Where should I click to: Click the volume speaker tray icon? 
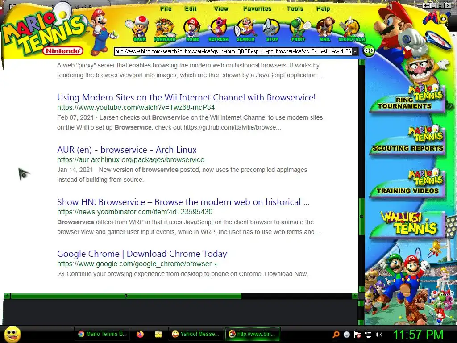378,335
